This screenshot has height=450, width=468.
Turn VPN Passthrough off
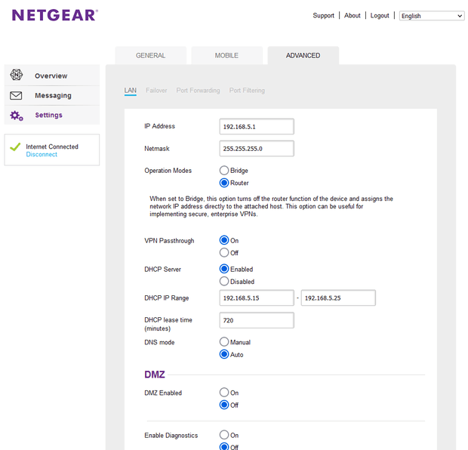click(224, 253)
